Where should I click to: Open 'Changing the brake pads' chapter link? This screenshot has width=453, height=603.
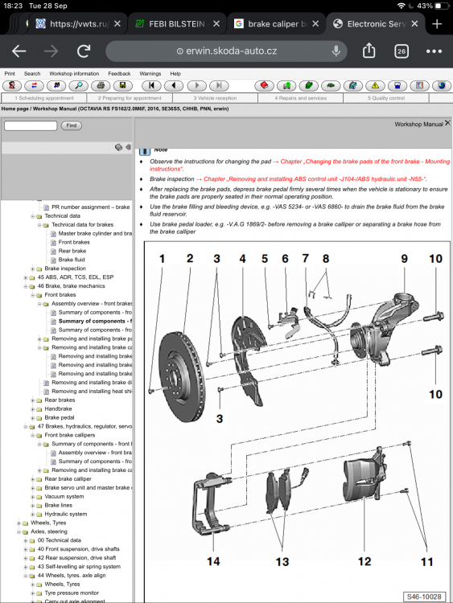300,165
